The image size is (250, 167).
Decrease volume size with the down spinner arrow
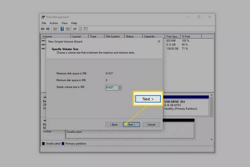(x=120, y=89)
